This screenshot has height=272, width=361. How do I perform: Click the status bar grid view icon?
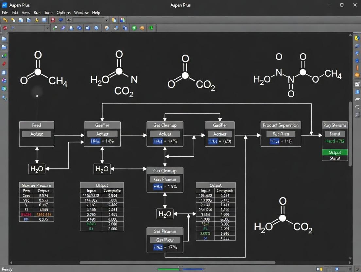pos(319,269)
